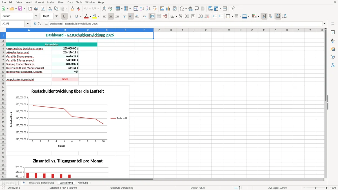Open the Conditional Formatting dropdown arrow

[x=258, y=16]
